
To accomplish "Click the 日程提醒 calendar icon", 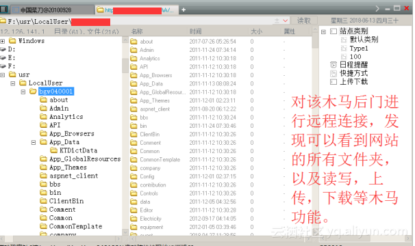I will tap(334, 65).
